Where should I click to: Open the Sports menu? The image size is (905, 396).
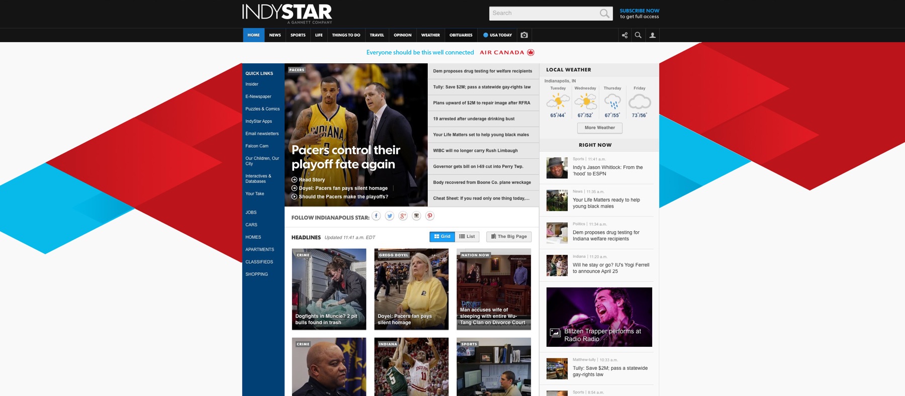[298, 35]
